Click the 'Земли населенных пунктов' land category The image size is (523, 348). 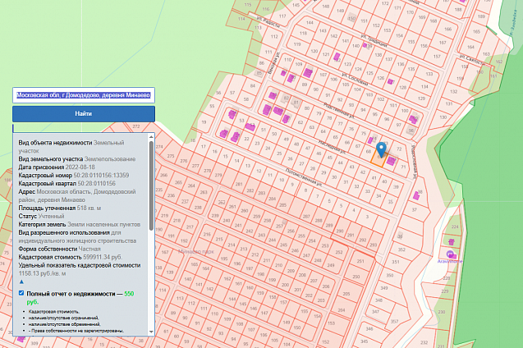103,224
